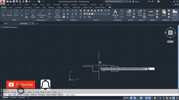Click the dynamic input box near cursor
The image size is (179, 100).
(x=151, y=69)
